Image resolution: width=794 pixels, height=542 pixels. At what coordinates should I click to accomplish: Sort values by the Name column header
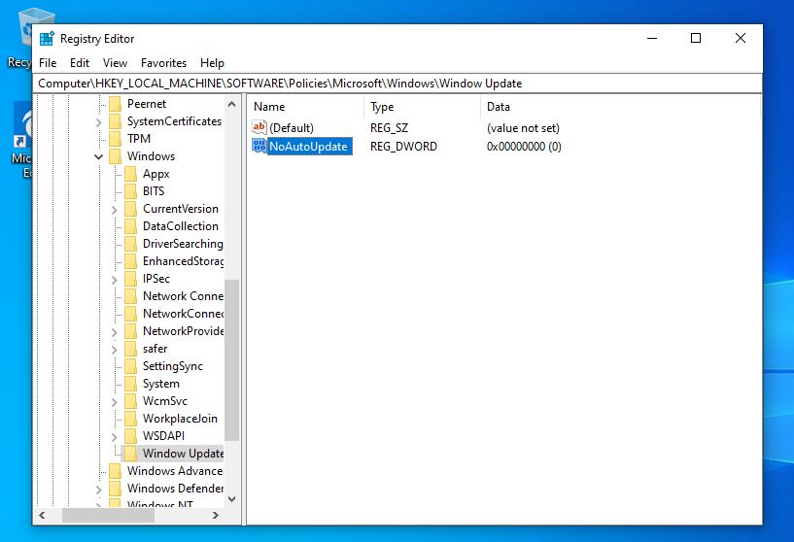306,107
